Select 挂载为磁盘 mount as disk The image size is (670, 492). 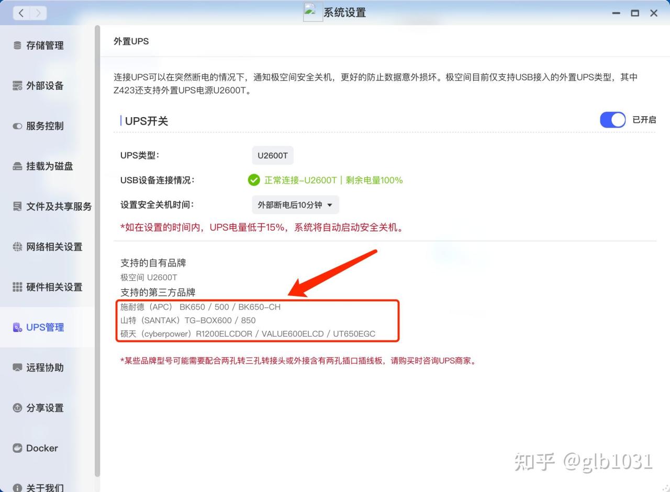pyautogui.click(x=46, y=166)
